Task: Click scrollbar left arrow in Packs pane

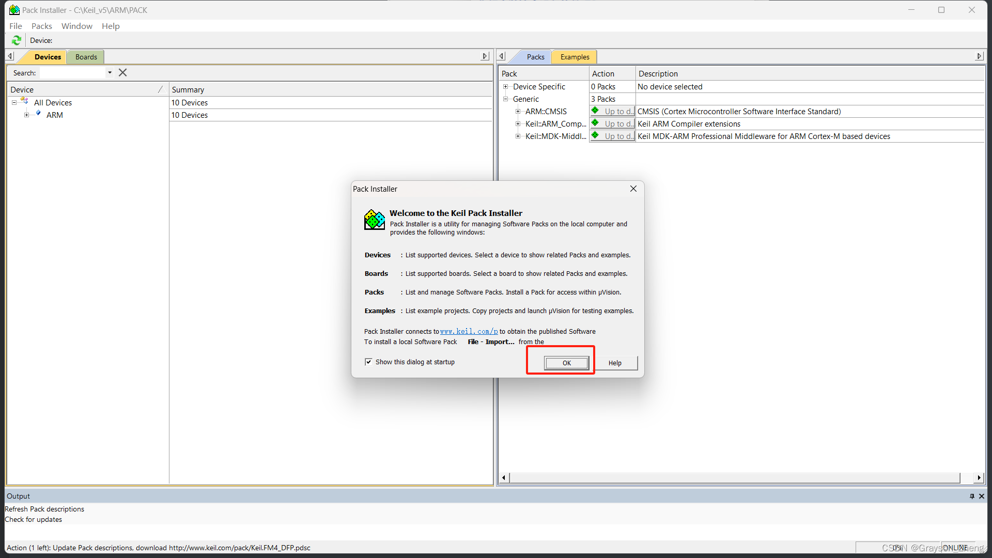Action: point(504,477)
